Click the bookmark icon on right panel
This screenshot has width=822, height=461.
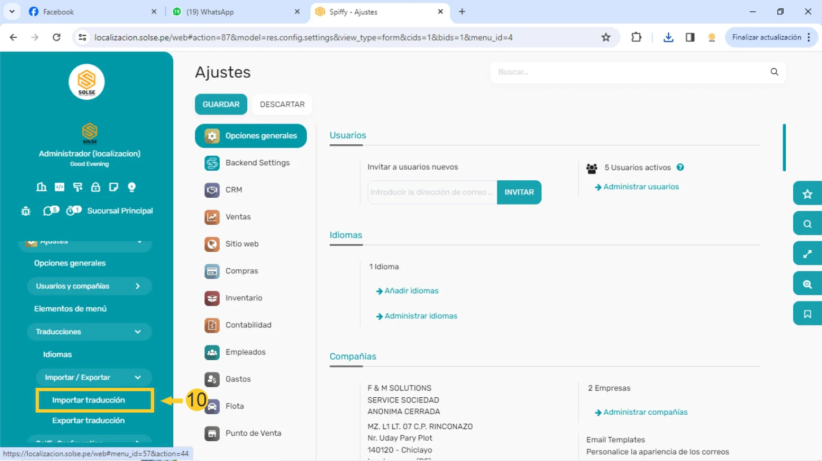(807, 314)
